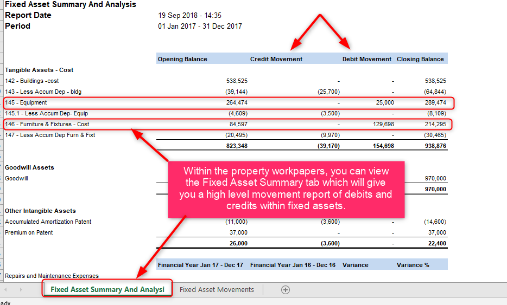Screen dimensions: 507x305
Task: Go to next sheet tab arrow
Action: click(21, 290)
